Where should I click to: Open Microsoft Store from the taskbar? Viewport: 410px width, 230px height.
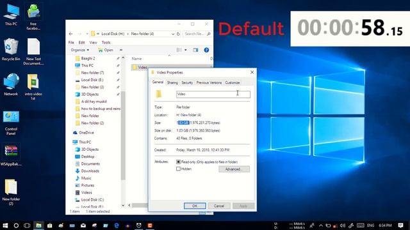(x=50, y=226)
